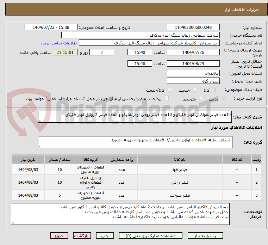This screenshot has height=245, width=268.
Task: Click date 1404/08/03 in فیلتر روغن row
Action: (x=28, y=183)
